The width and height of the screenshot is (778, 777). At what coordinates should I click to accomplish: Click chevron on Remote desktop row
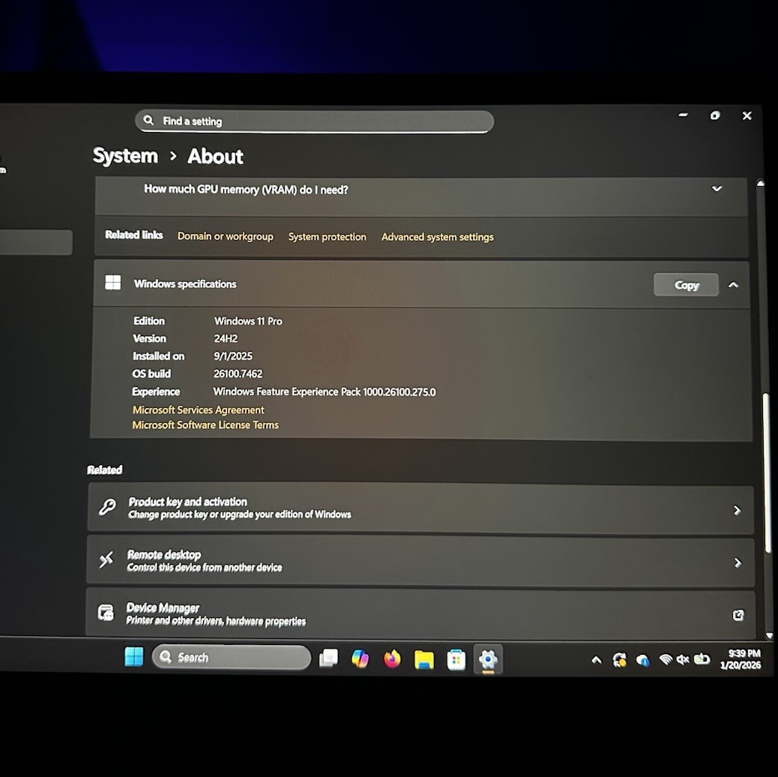[x=738, y=562]
